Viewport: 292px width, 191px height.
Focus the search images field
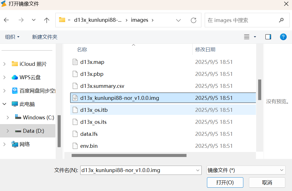[247, 20]
